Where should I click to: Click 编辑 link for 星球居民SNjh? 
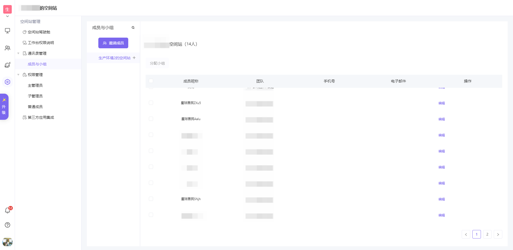point(441,199)
